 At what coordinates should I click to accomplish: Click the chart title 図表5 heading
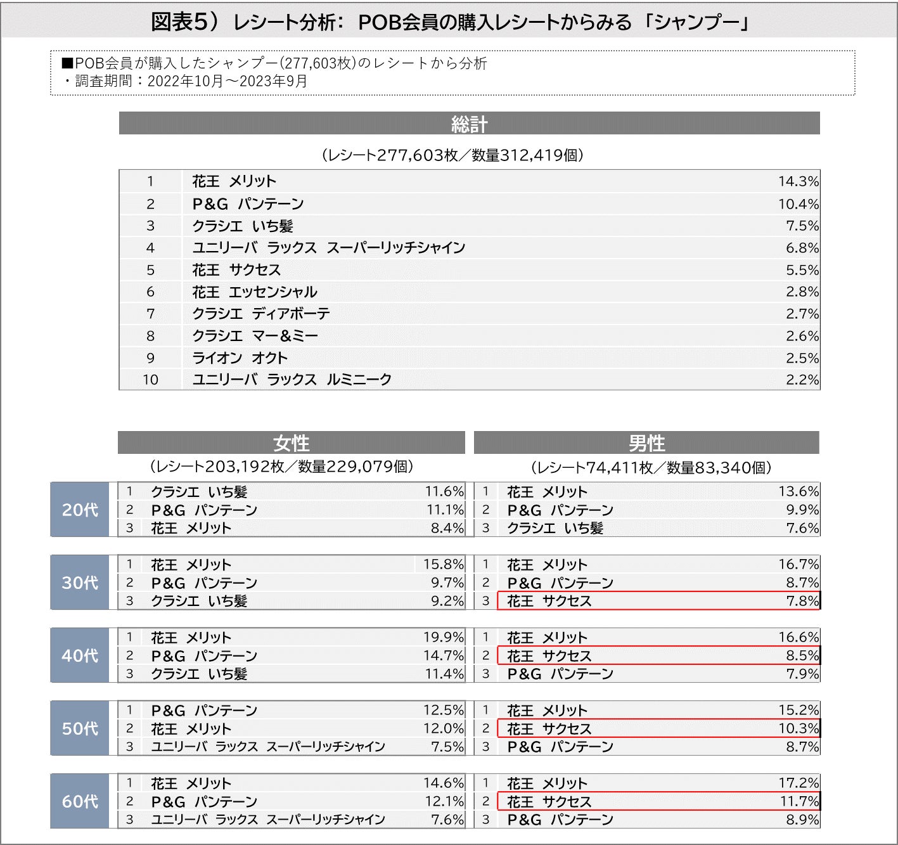click(x=449, y=22)
